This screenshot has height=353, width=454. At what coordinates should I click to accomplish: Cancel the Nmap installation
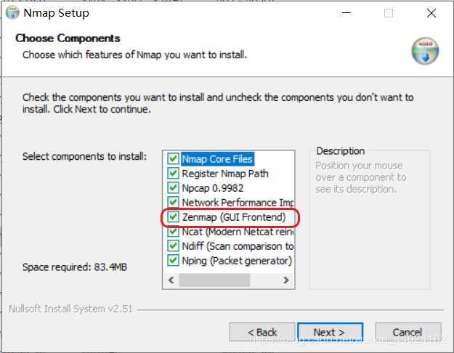pos(408,332)
